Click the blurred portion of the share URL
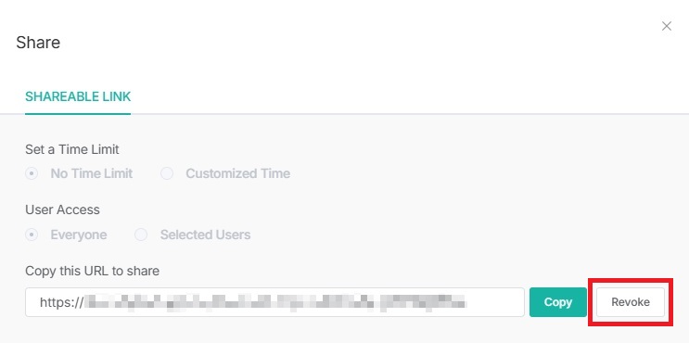 275,302
